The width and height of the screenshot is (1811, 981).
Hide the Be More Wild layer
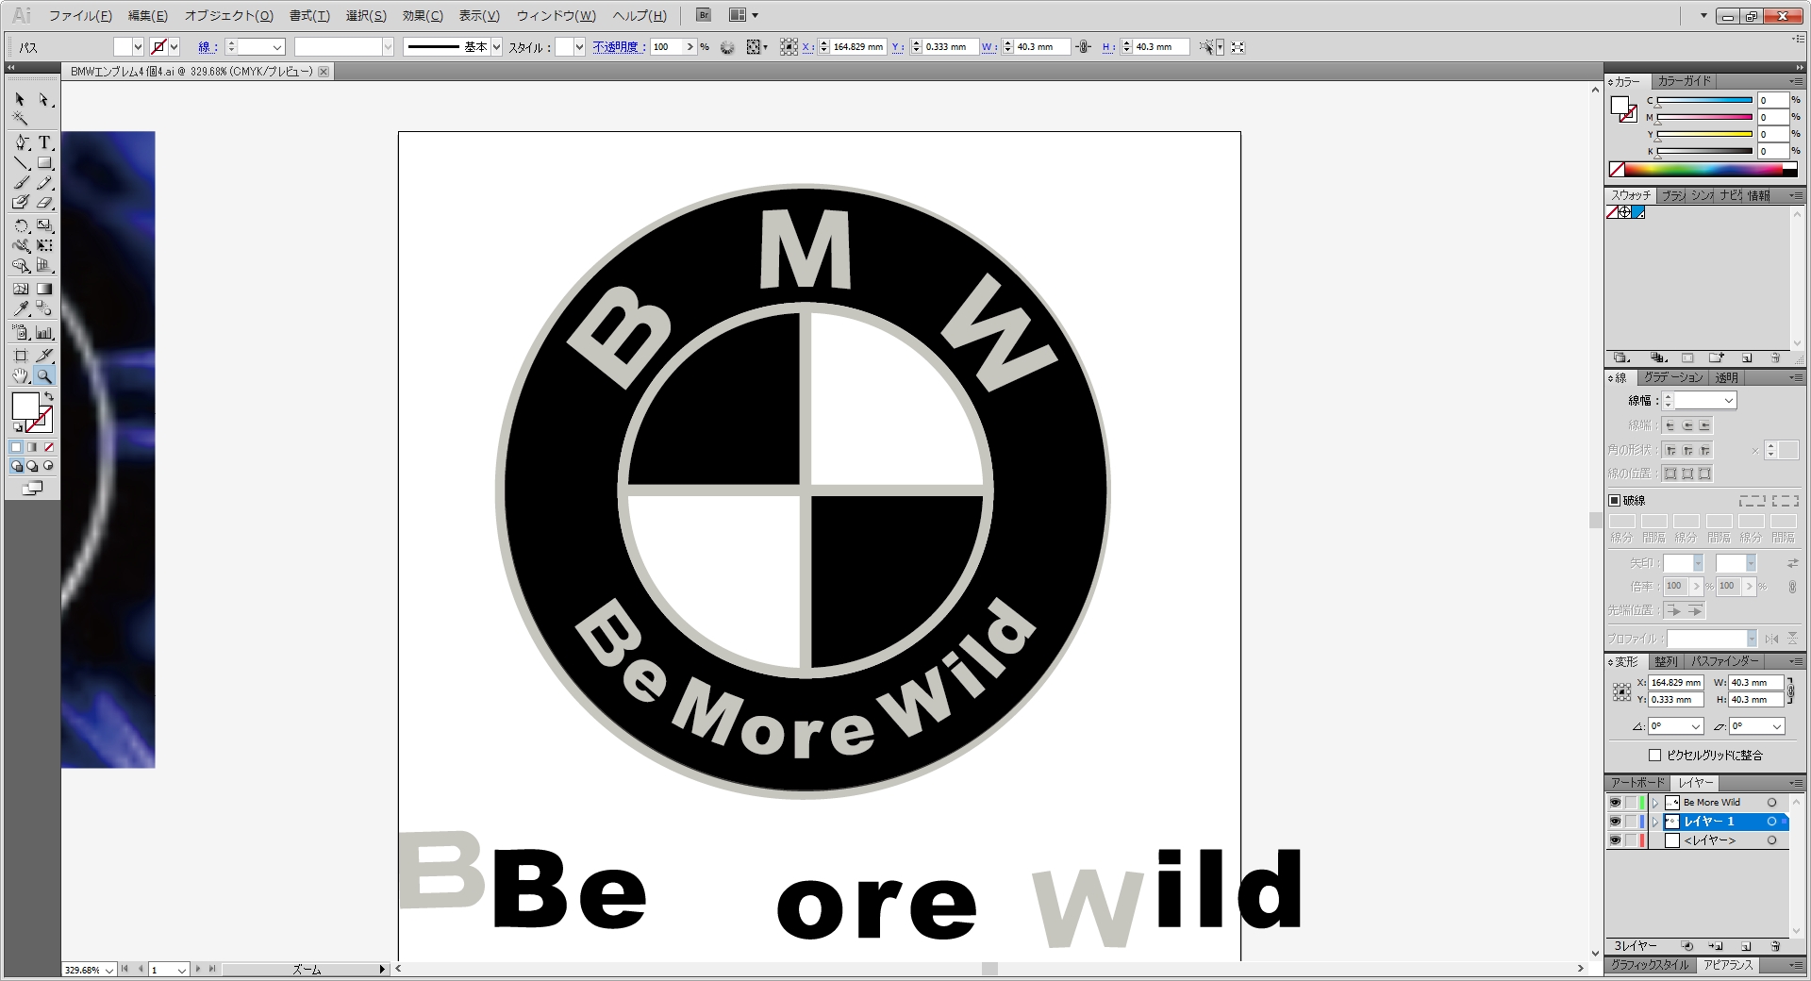1615,803
